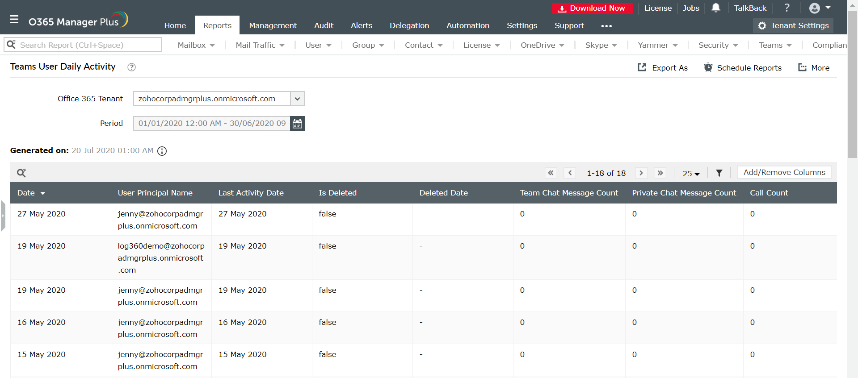Image resolution: width=858 pixels, height=378 pixels.
Task: Click the Is Deleted column header
Action: (x=337, y=193)
